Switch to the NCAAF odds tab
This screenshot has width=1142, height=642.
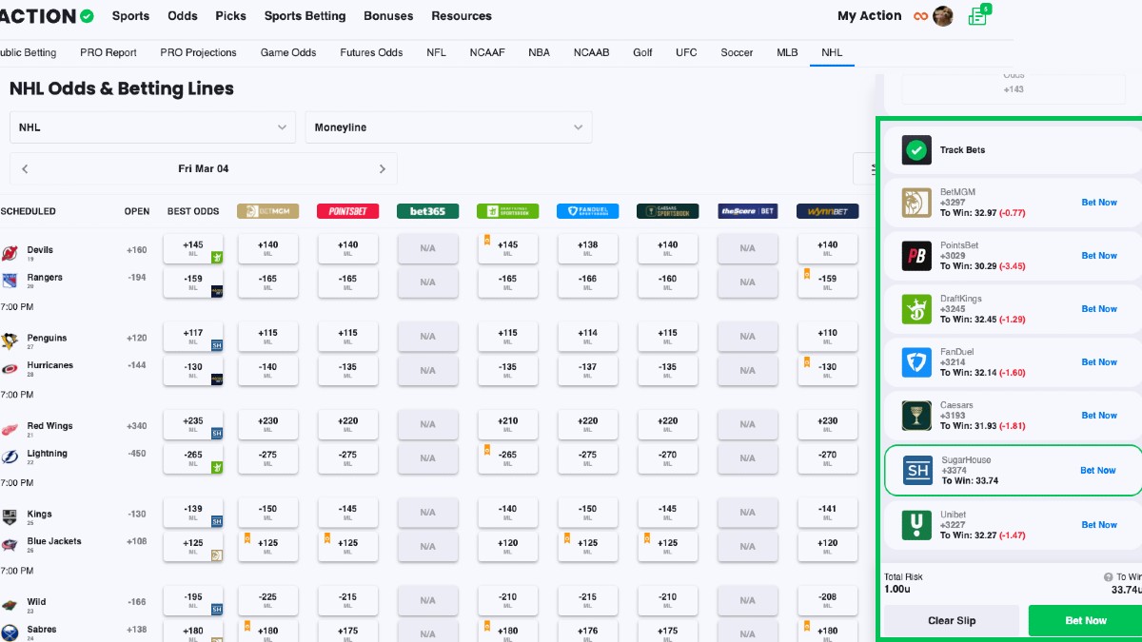point(487,52)
